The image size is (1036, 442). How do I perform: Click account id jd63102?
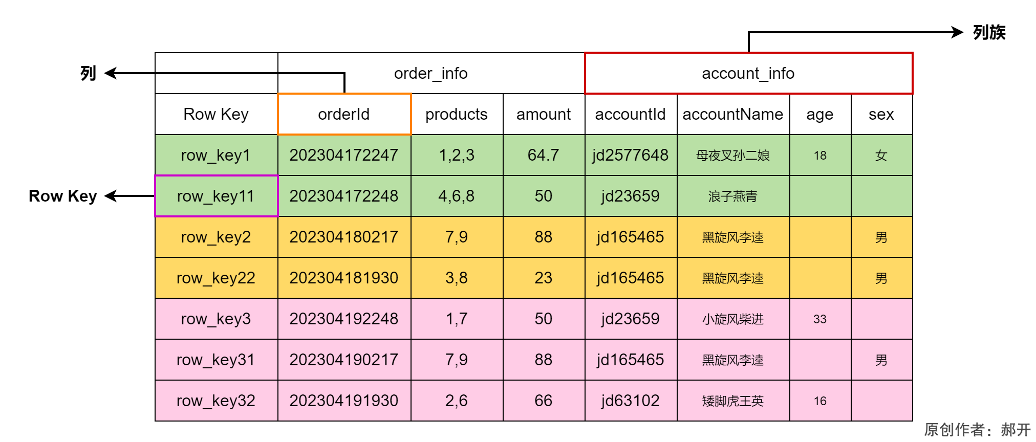[x=631, y=401]
